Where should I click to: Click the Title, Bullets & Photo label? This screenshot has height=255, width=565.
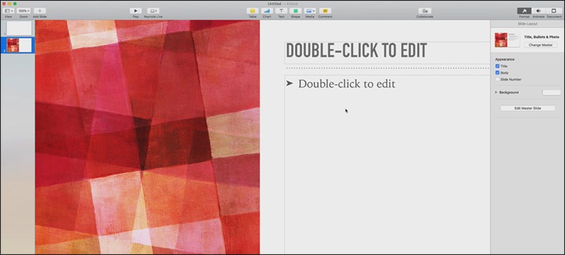542,37
